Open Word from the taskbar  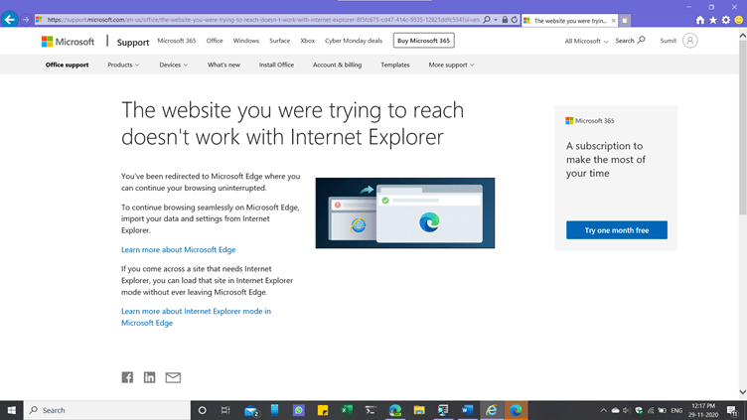pos(467,410)
